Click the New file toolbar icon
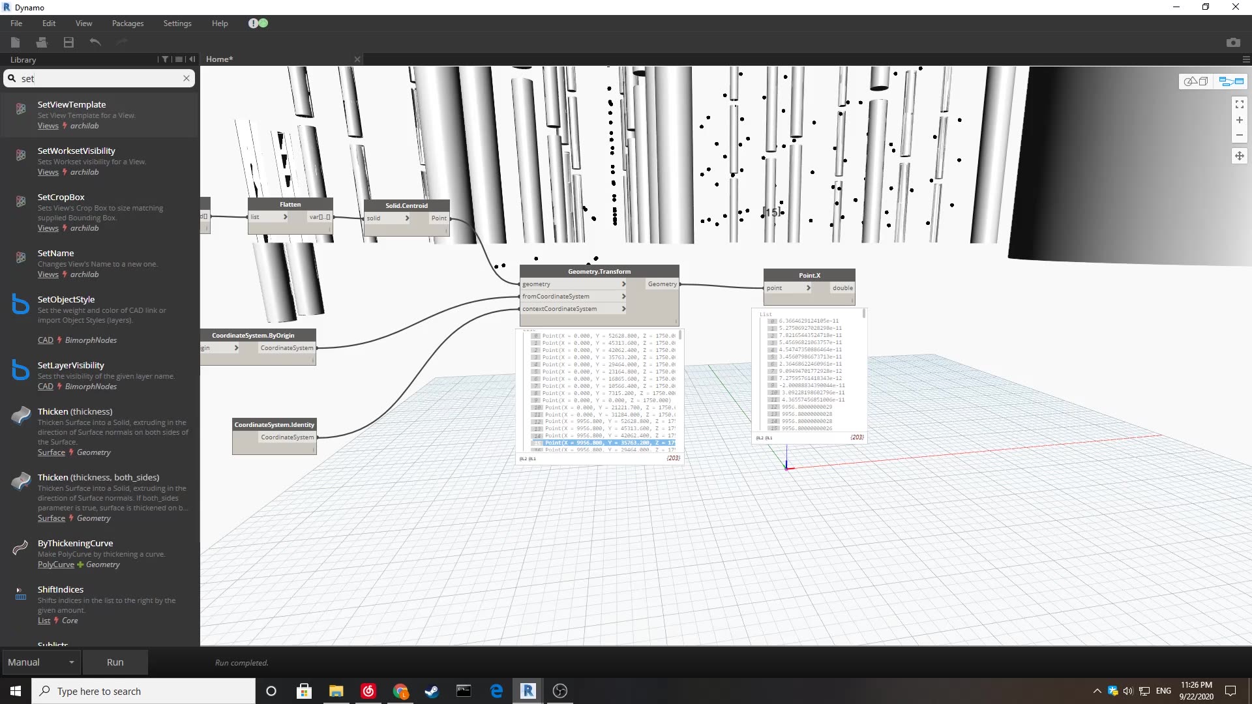 tap(16, 42)
